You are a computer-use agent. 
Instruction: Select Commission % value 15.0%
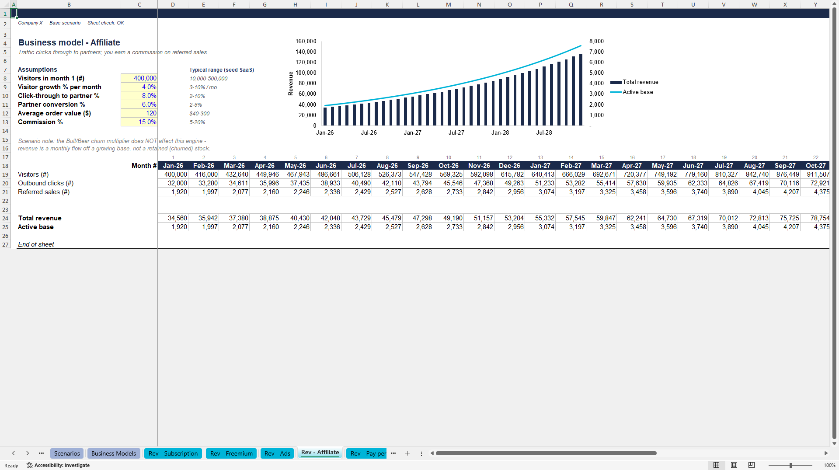pos(139,122)
